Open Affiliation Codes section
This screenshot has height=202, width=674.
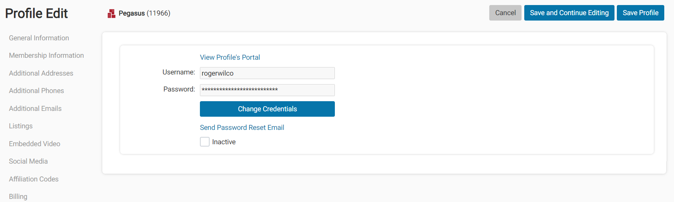pyautogui.click(x=33, y=179)
